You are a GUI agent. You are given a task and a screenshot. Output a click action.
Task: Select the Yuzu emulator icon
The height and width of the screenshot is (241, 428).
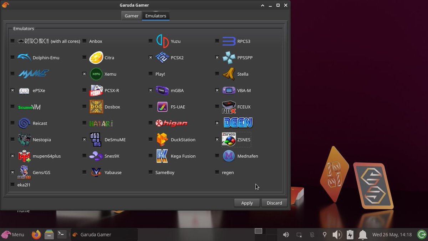click(x=162, y=41)
